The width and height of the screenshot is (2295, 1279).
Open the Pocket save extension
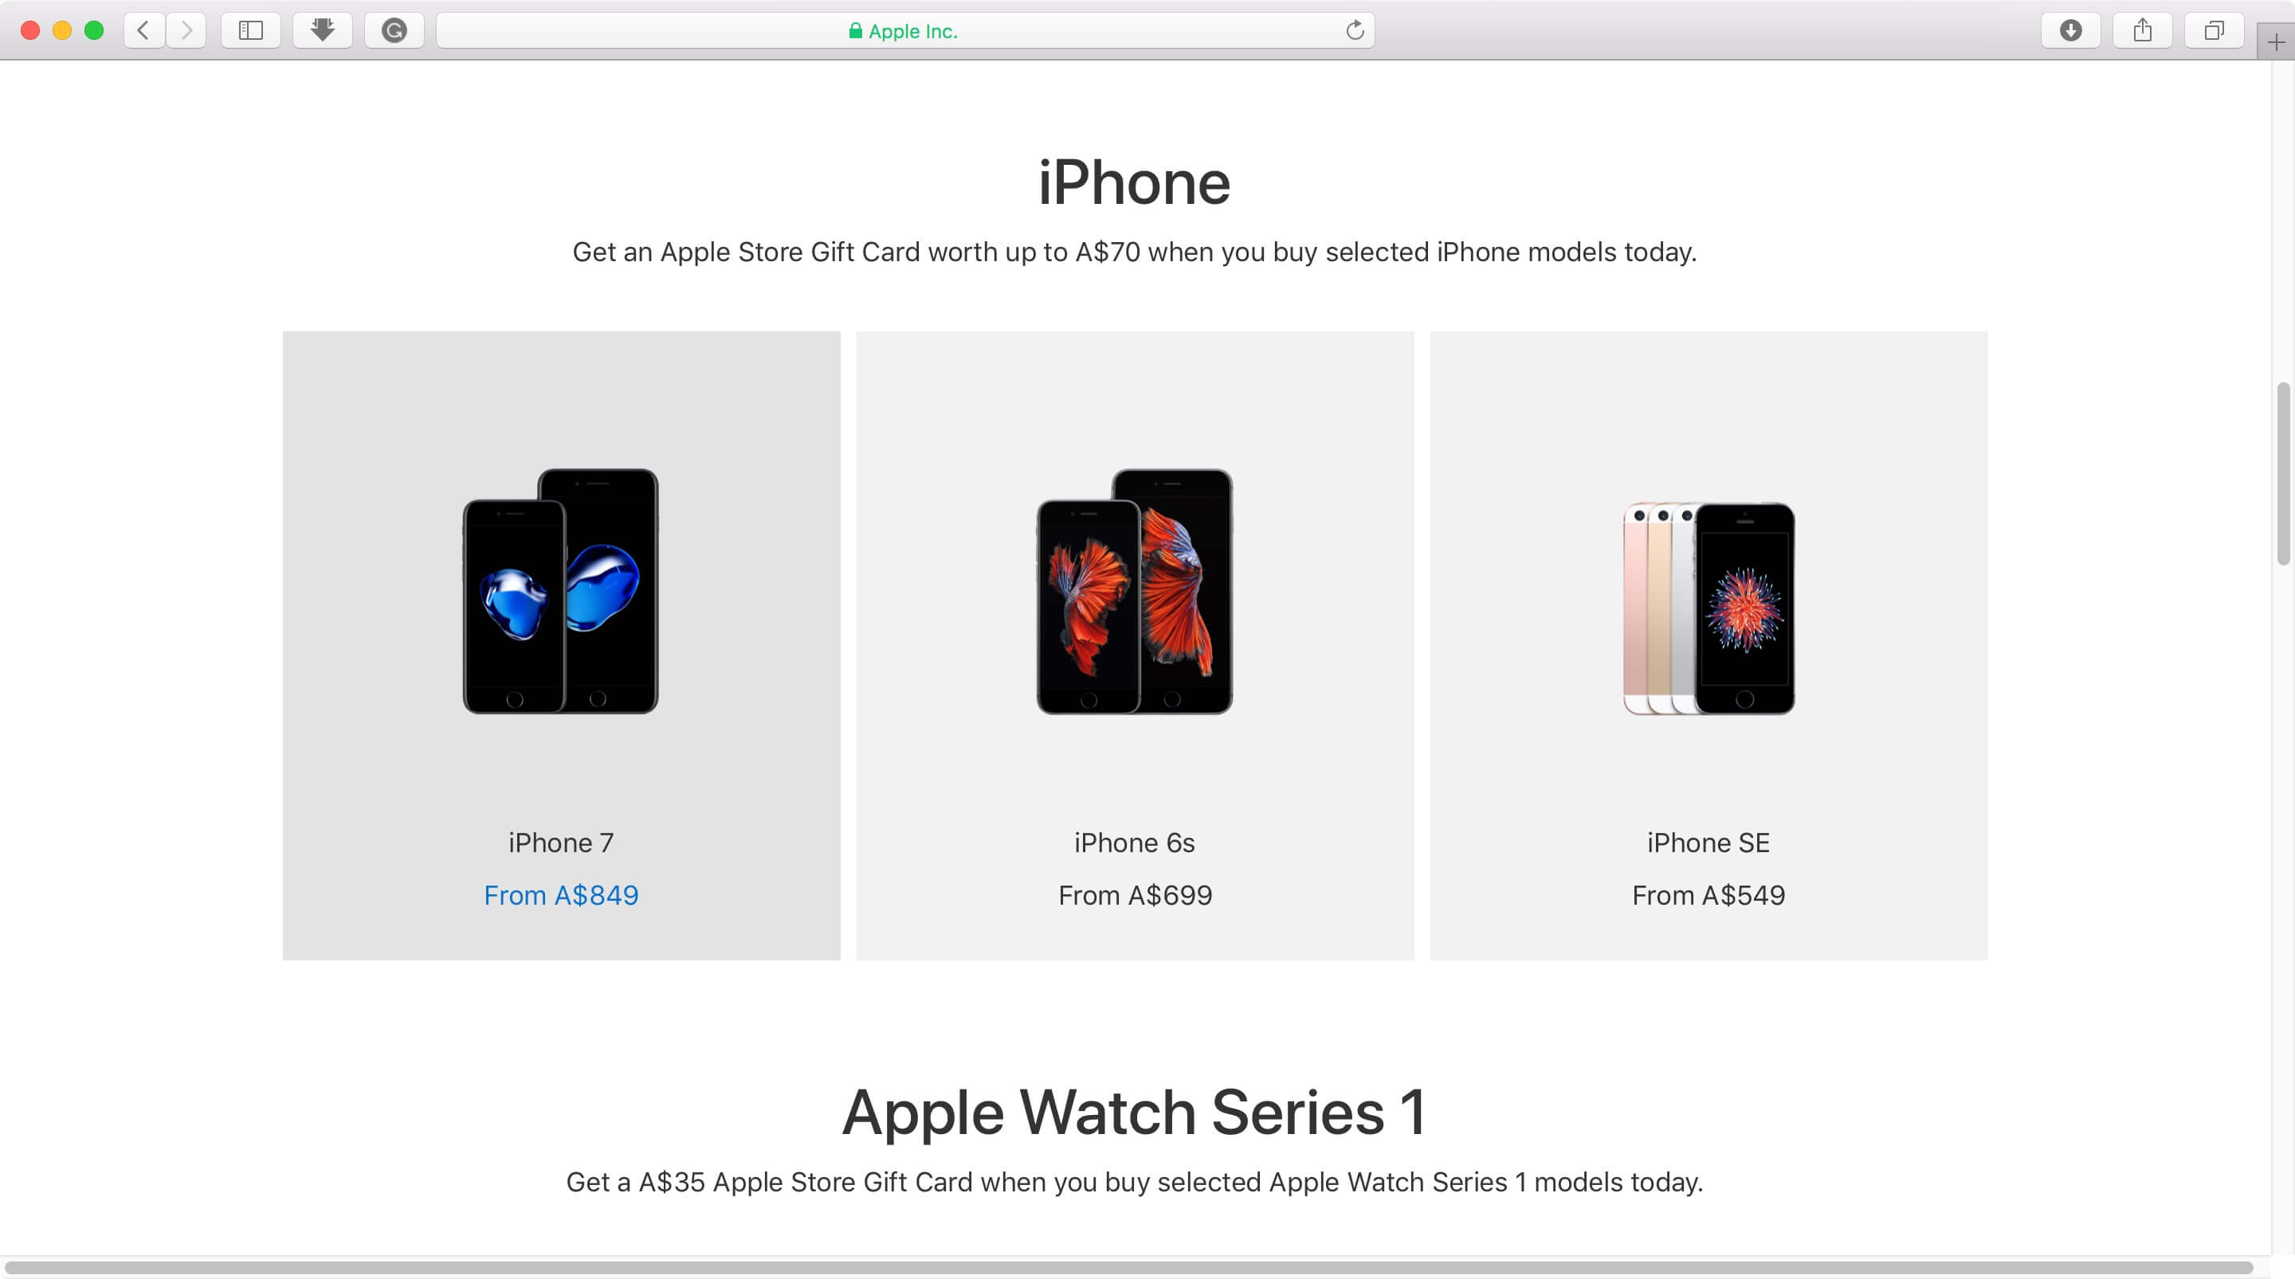(323, 30)
